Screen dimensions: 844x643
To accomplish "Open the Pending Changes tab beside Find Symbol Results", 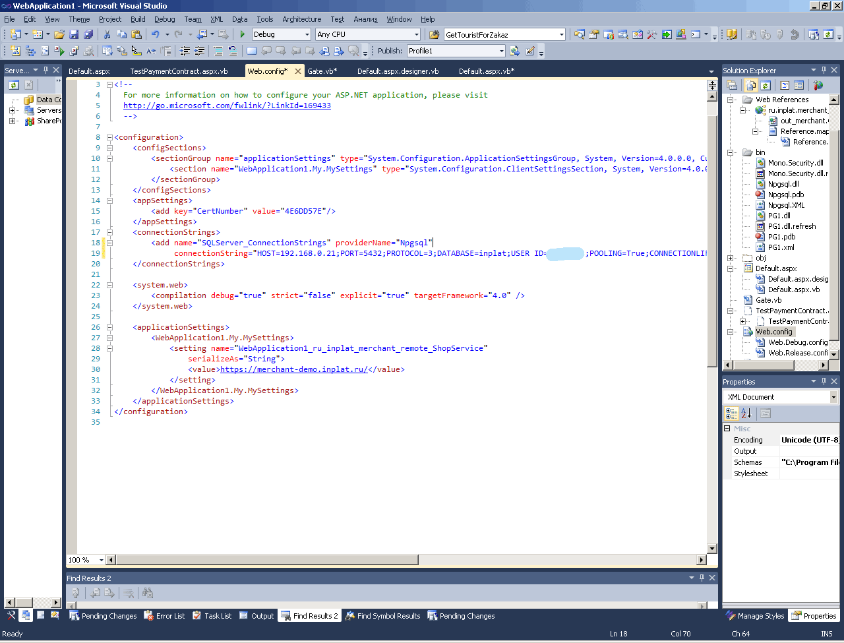I will (x=462, y=616).
